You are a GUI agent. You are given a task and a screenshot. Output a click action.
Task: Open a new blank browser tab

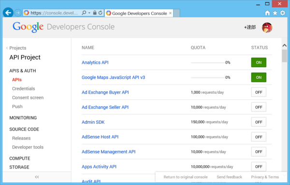click(176, 13)
